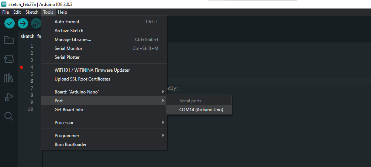This screenshot has width=371, height=167.
Task: Launch the Serial Plotter
Action: pyautogui.click(x=104, y=57)
